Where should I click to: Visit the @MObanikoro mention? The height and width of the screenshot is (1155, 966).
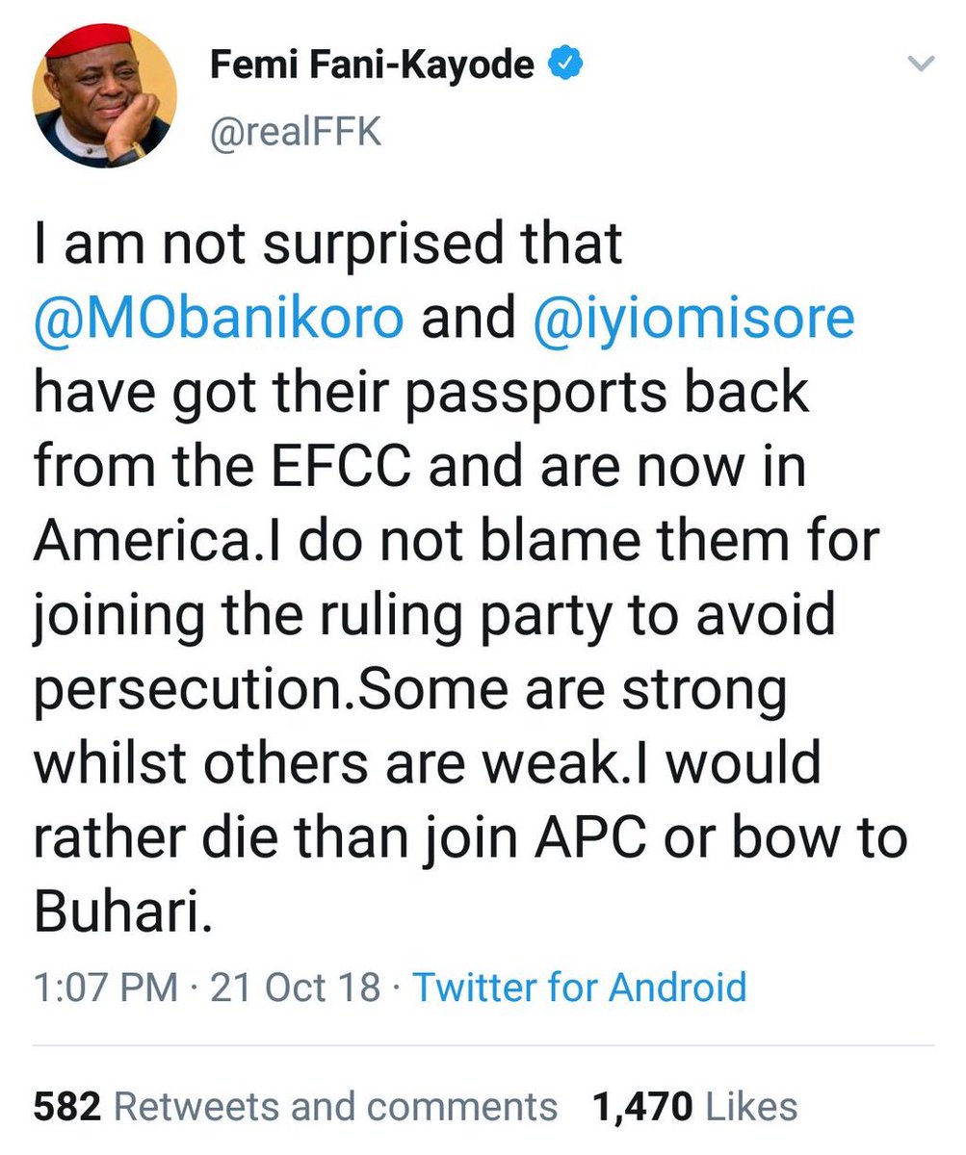(218, 319)
